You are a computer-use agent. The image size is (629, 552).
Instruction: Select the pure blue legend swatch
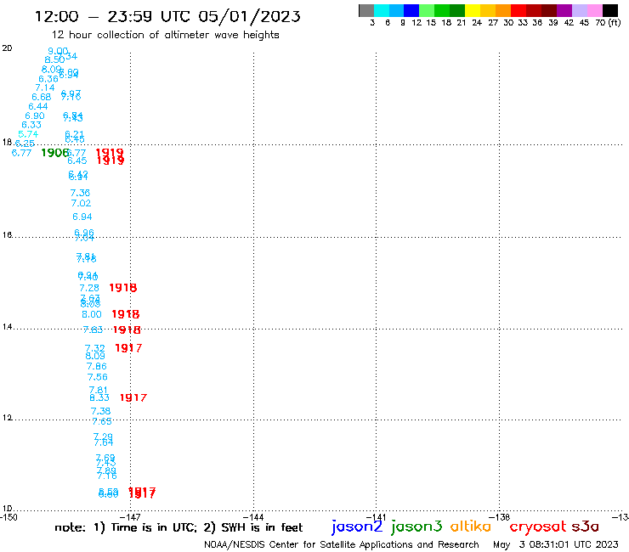click(411, 10)
